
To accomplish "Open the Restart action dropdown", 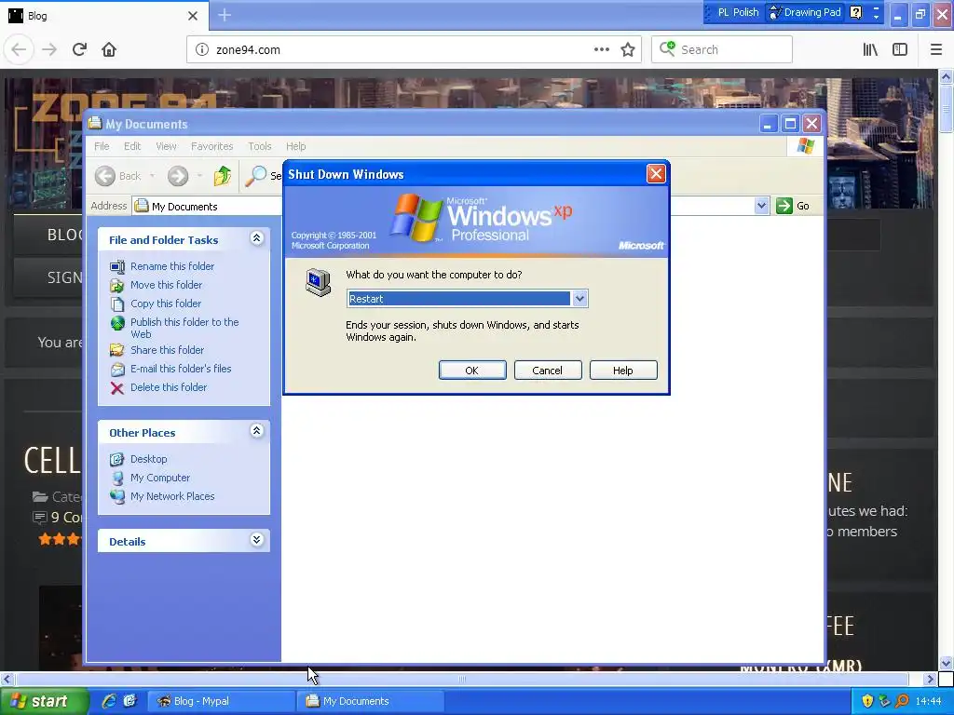I will [x=579, y=299].
